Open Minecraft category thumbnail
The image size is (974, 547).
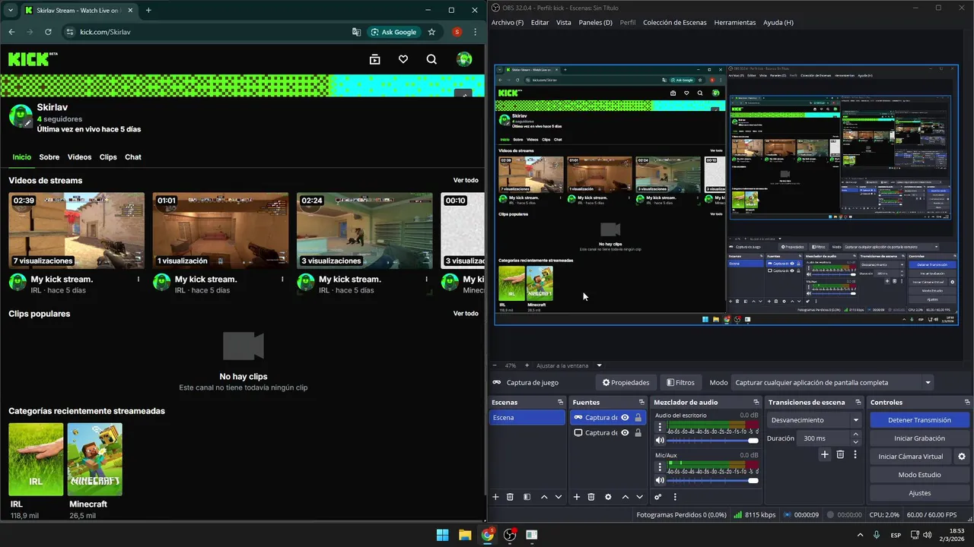click(x=94, y=460)
